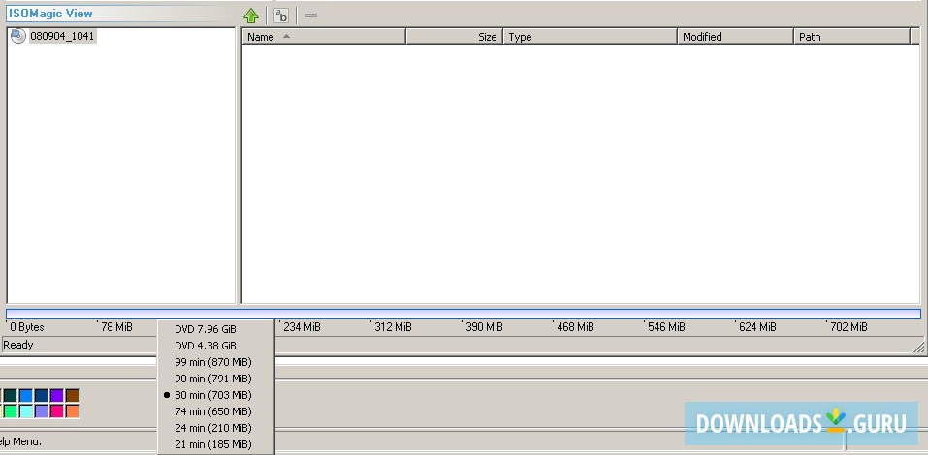Click the 234 MiB scale marker
Image resolution: width=928 pixels, height=455 pixels.
[302, 327]
